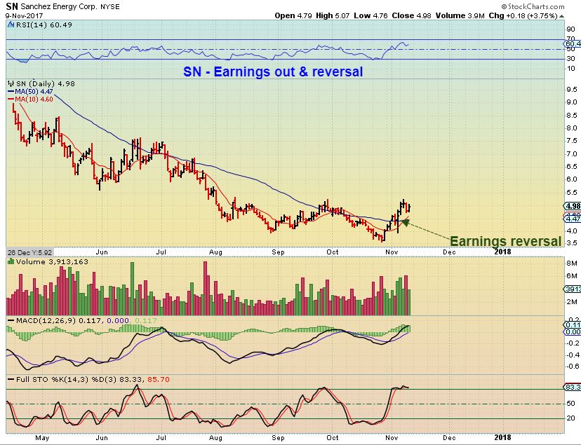Click the Dec label on bottom date axis
This screenshot has height=445, width=581.
coord(448,437)
